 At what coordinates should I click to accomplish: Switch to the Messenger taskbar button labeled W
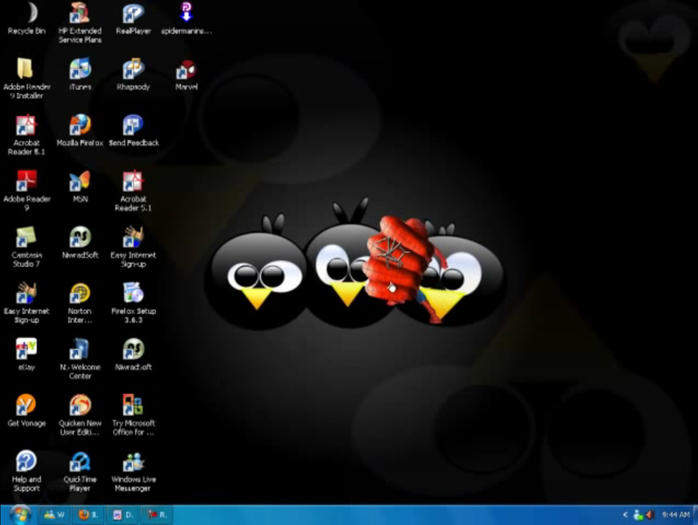tap(54, 514)
